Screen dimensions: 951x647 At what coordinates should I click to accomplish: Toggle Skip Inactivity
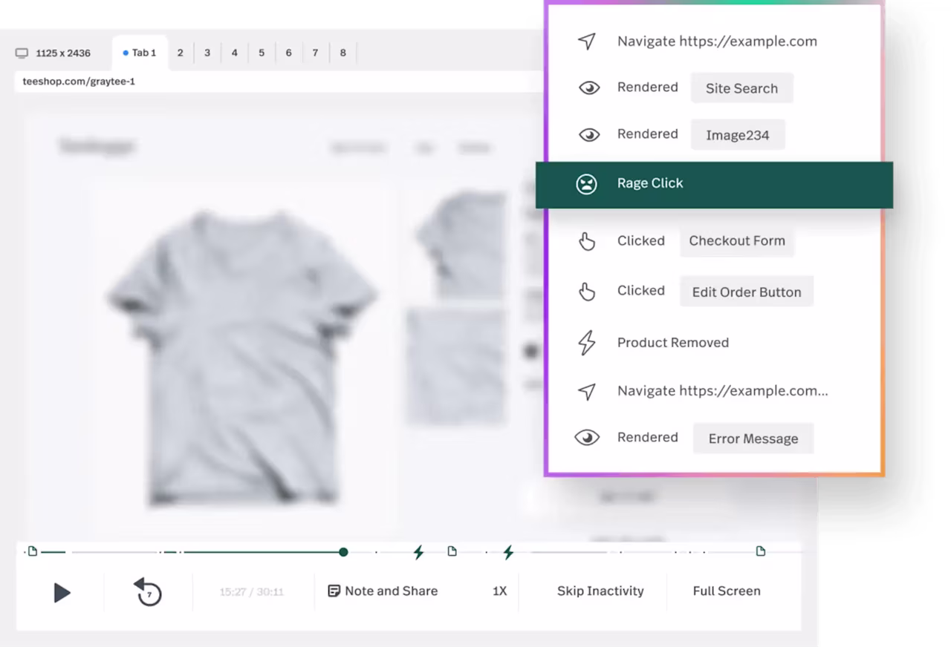[x=600, y=591]
